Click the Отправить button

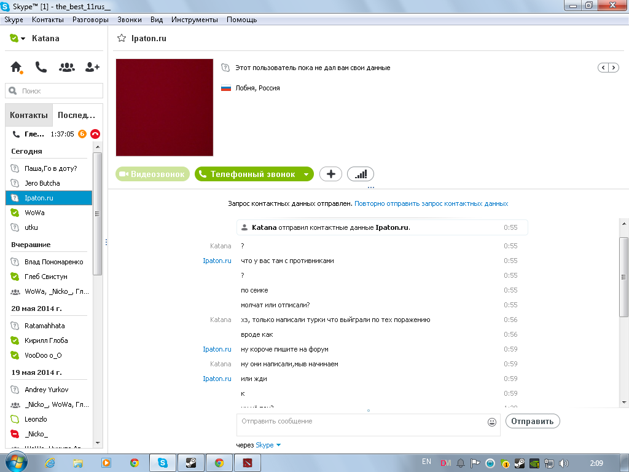533,422
